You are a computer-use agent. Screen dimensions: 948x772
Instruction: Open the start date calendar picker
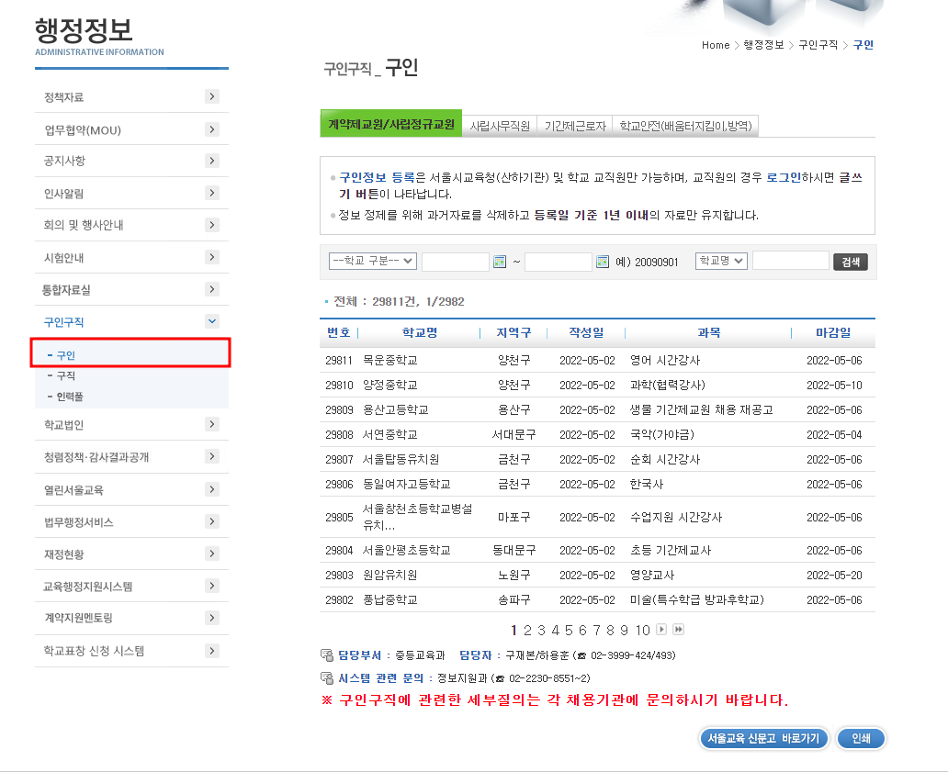(x=501, y=261)
